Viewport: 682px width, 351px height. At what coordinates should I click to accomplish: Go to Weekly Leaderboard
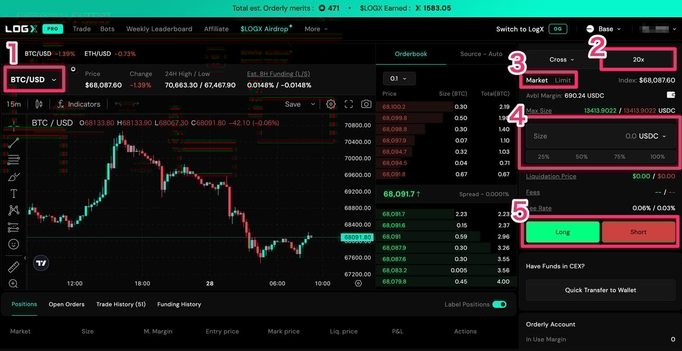coord(159,29)
